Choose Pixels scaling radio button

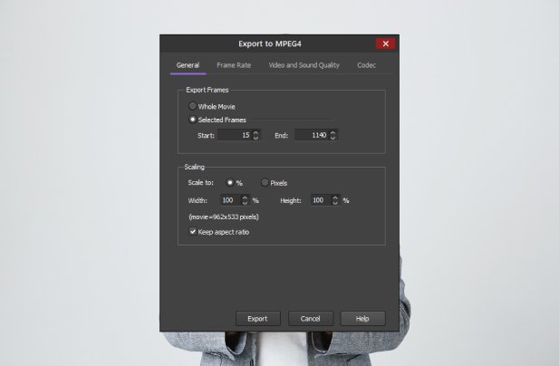pos(265,182)
